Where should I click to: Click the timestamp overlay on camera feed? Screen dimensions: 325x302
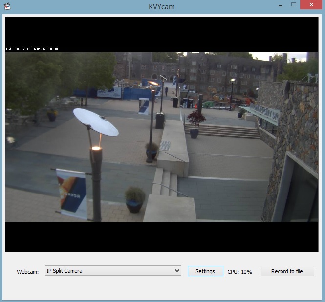point(32,49)
